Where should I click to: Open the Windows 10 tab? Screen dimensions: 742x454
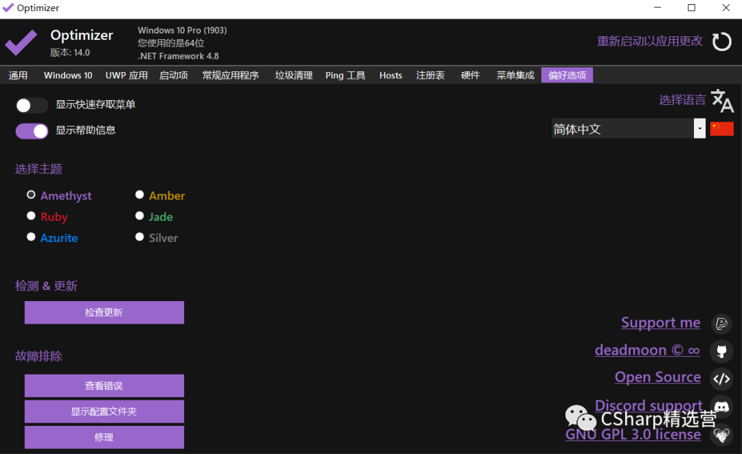[x=68, y=75]
